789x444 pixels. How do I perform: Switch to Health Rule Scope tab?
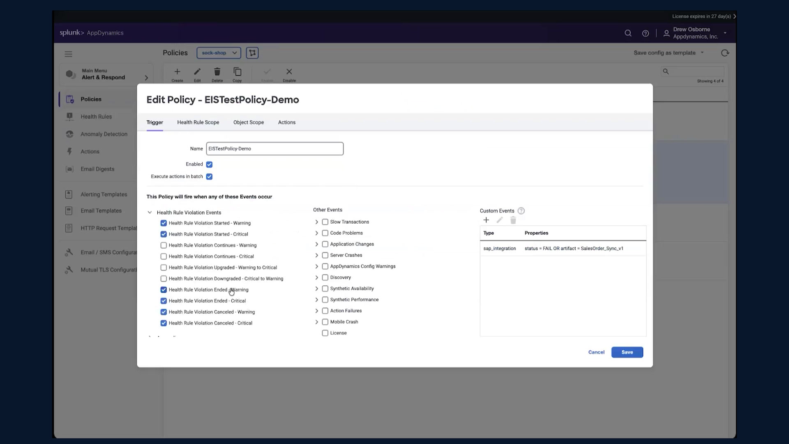[198, 123]
